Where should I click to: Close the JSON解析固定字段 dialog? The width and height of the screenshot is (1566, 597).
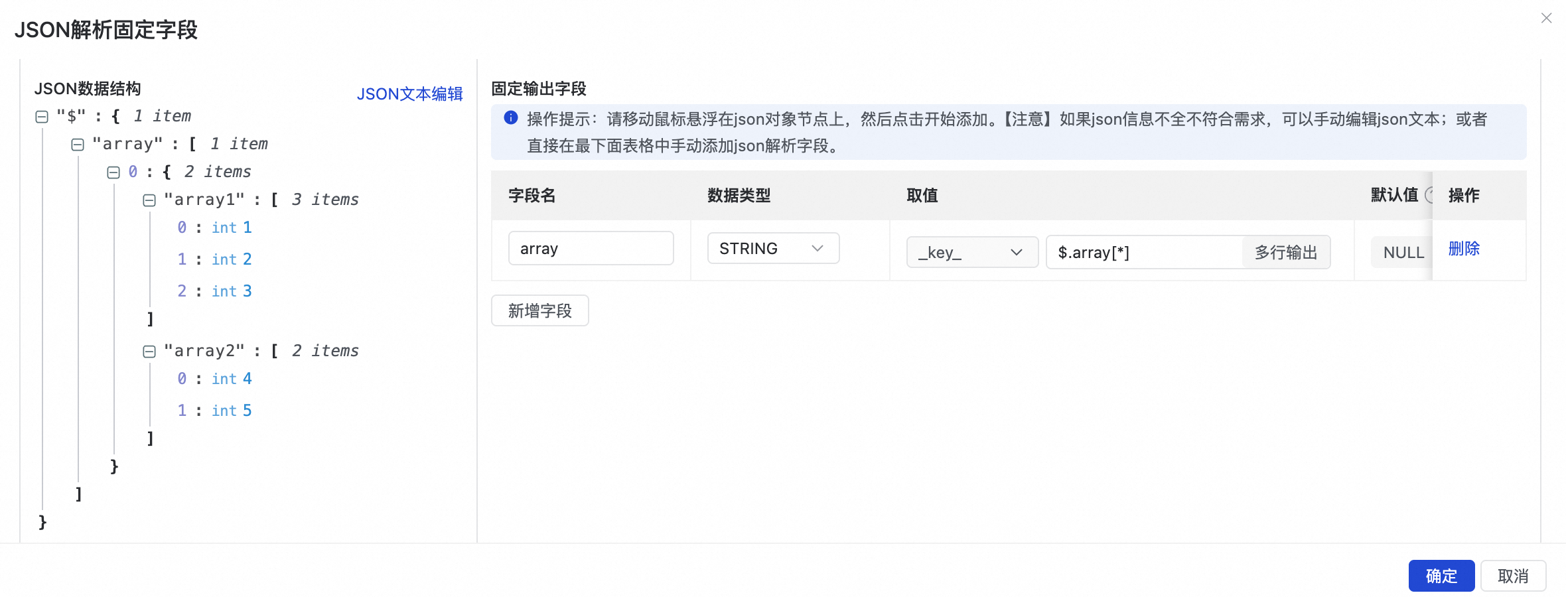1546,19
